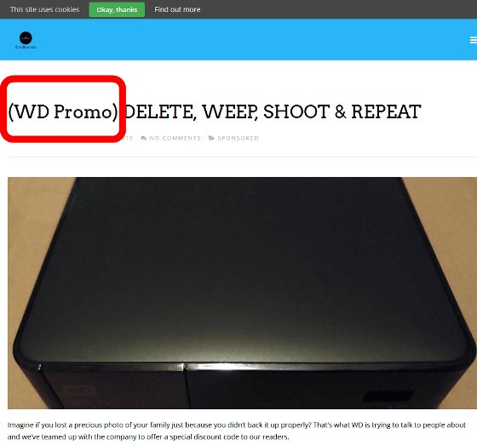477x445 pixels.
Task: Accept cookies with Okay, thanks button
Action: click(117, 9)
